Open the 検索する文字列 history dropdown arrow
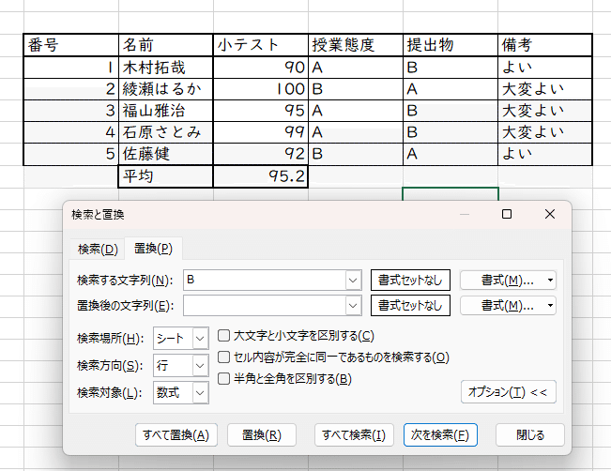Viewport: 611px width, 471px height. coord(353,281)
